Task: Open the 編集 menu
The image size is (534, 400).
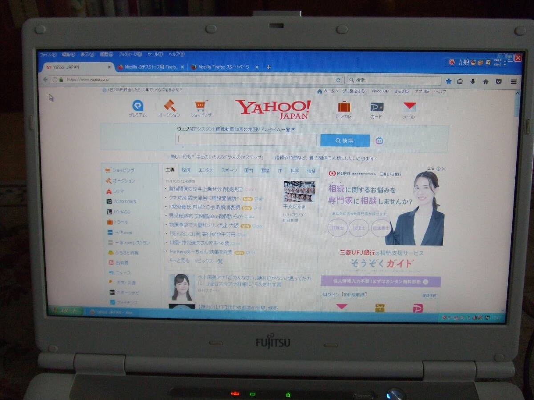Action: tap(68, 55)
